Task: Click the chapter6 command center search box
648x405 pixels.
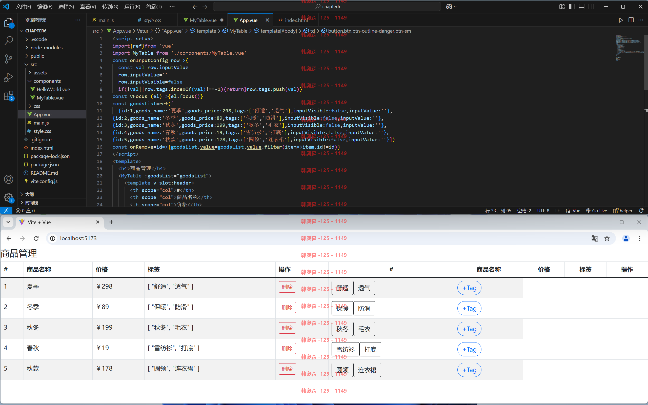Action: point(327,7)
